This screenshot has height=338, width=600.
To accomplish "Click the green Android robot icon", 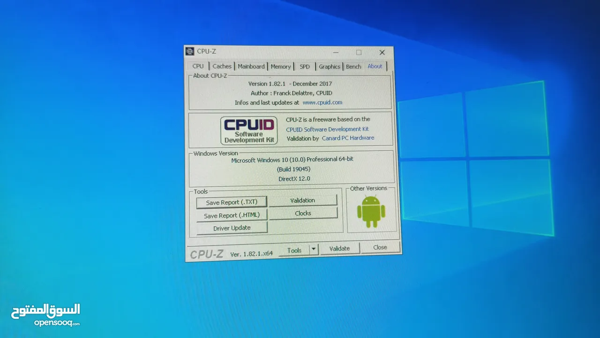I will click(371, 211).
